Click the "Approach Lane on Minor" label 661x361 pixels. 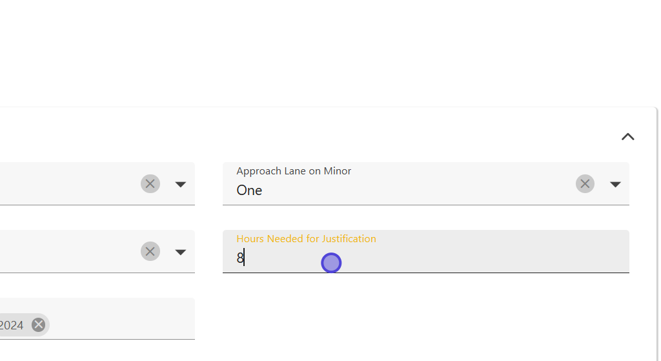click(x=294, y=171)
